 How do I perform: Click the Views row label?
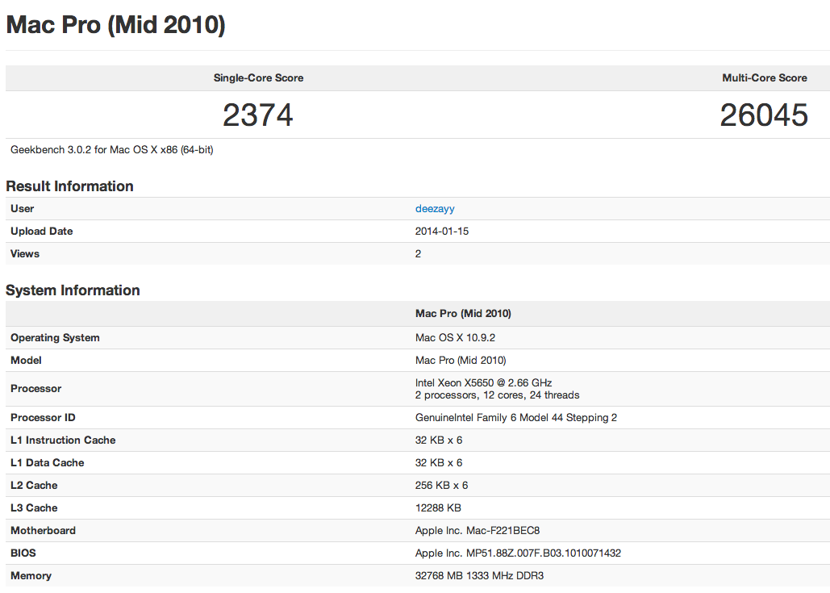[x=25, y=253]
